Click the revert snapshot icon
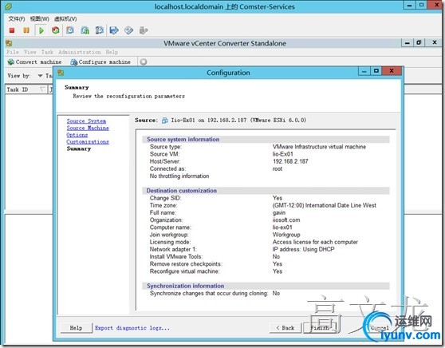Screen dimensions: 445x348 click(x=85, y=30)
